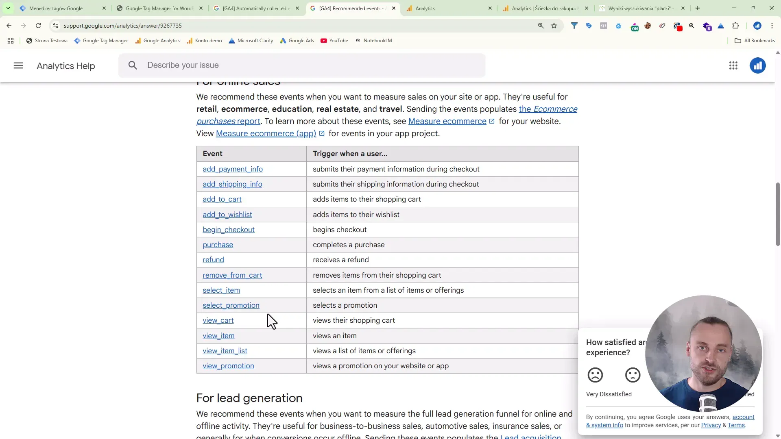
Task: Open the bookmark apps grid shortcut
Action: pos(11,41)
